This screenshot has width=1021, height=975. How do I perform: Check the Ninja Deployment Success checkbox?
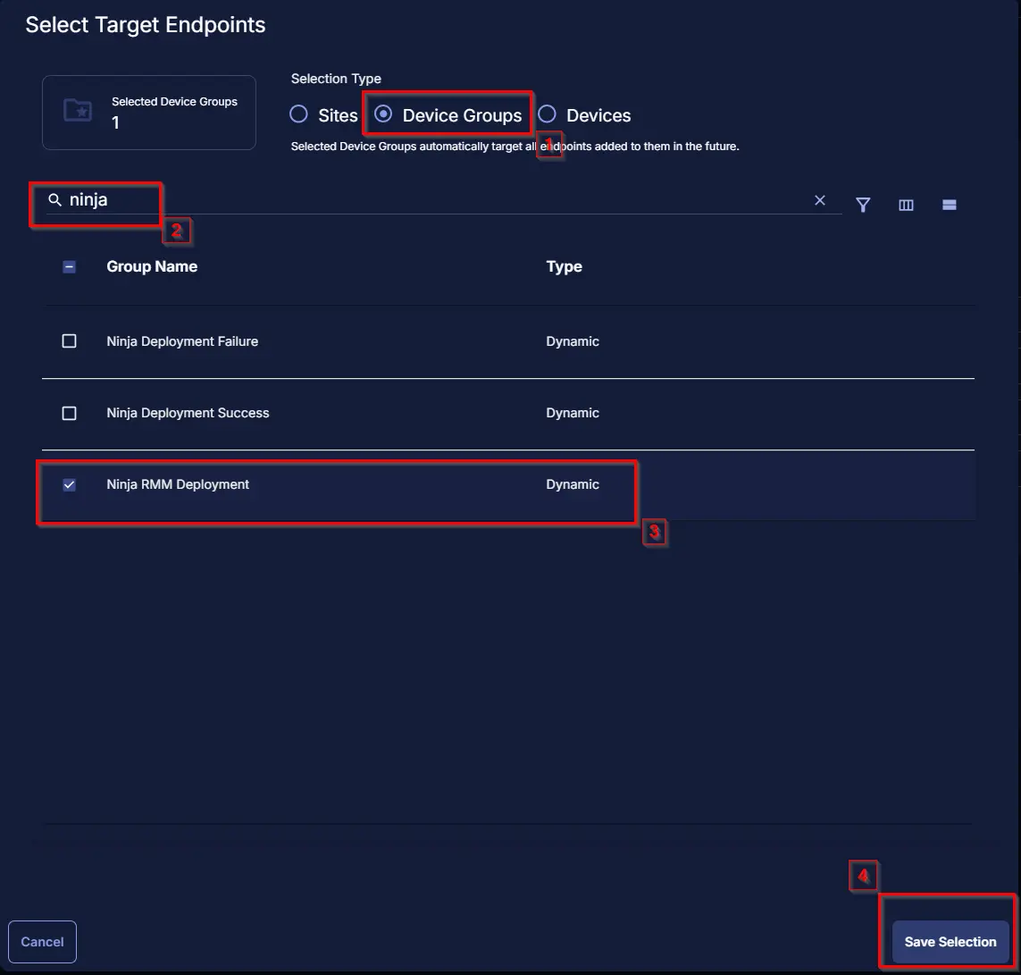coord(69,413)
